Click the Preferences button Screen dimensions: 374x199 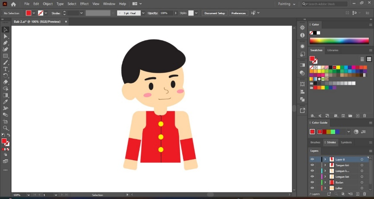click(x=238, y=13)
